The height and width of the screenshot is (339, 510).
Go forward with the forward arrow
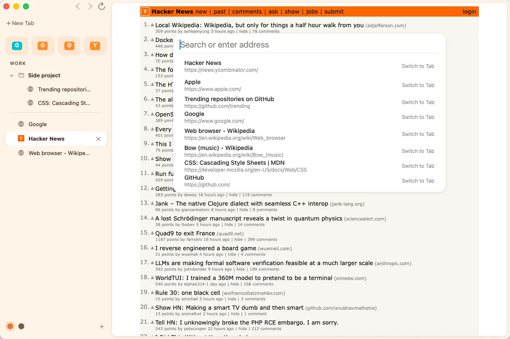[x=90, y=6]
